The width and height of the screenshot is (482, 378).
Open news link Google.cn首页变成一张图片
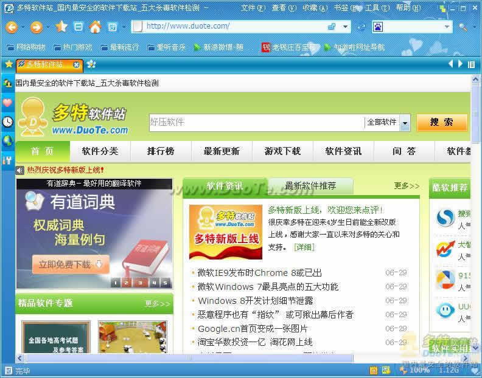click(253, 329)
